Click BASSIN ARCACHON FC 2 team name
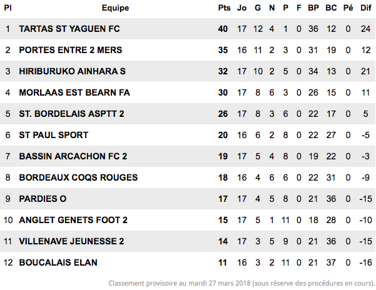376x290 pixels. pos(73,156)
